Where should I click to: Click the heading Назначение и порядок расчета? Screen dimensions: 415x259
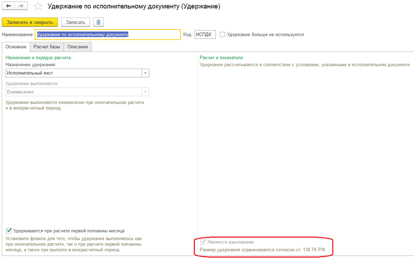(x=38, y=58)
